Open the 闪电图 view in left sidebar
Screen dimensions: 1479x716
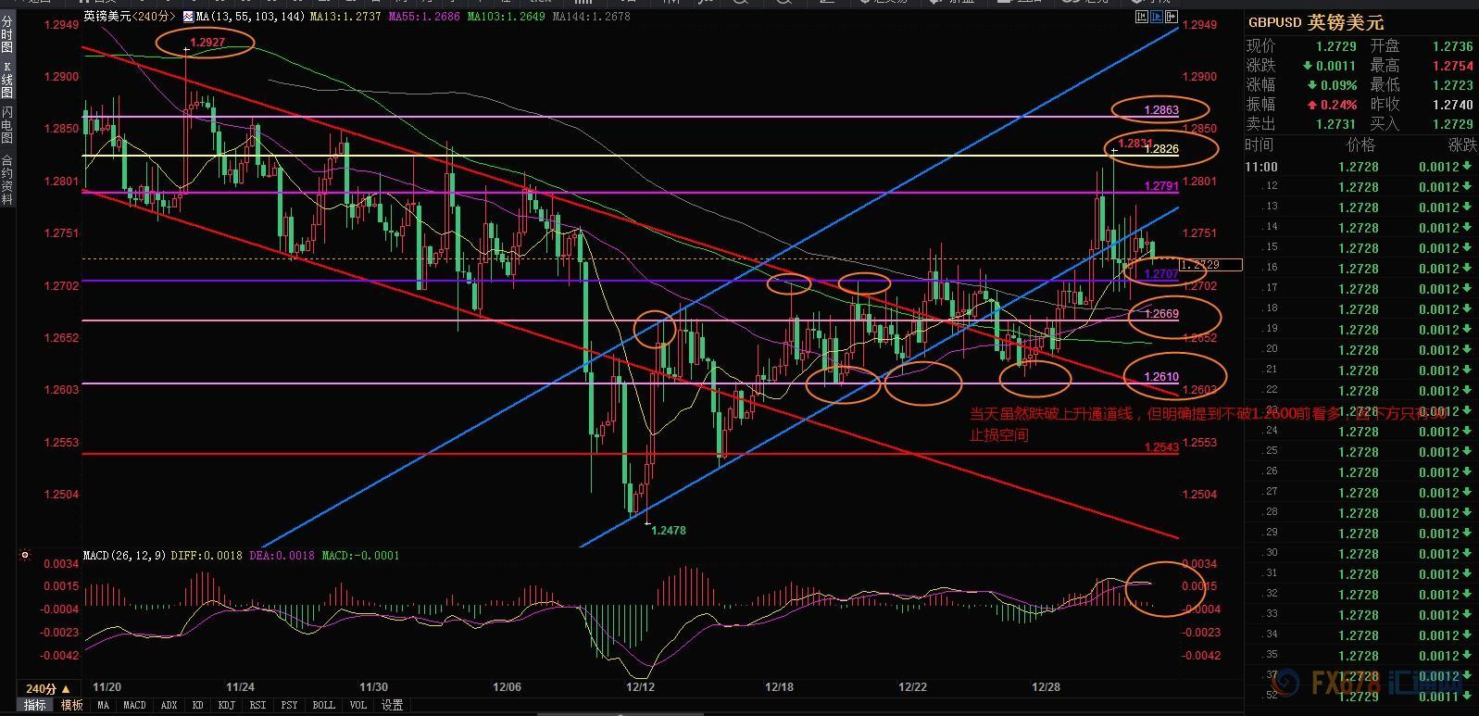(6, 125)
